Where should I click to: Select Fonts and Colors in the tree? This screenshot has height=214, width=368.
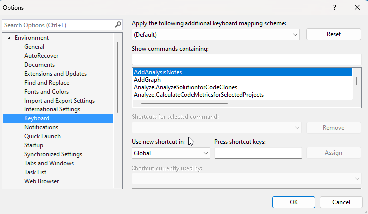click(x=47, y=92)
